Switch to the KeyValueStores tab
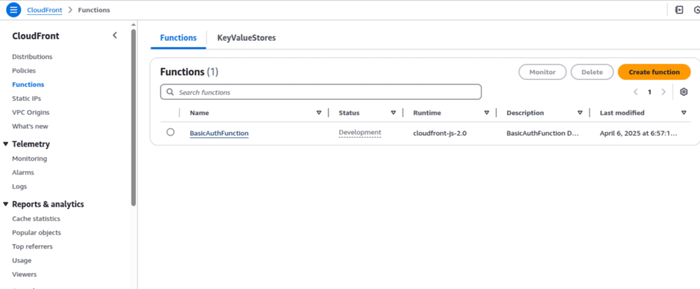 tap(246, 38)
